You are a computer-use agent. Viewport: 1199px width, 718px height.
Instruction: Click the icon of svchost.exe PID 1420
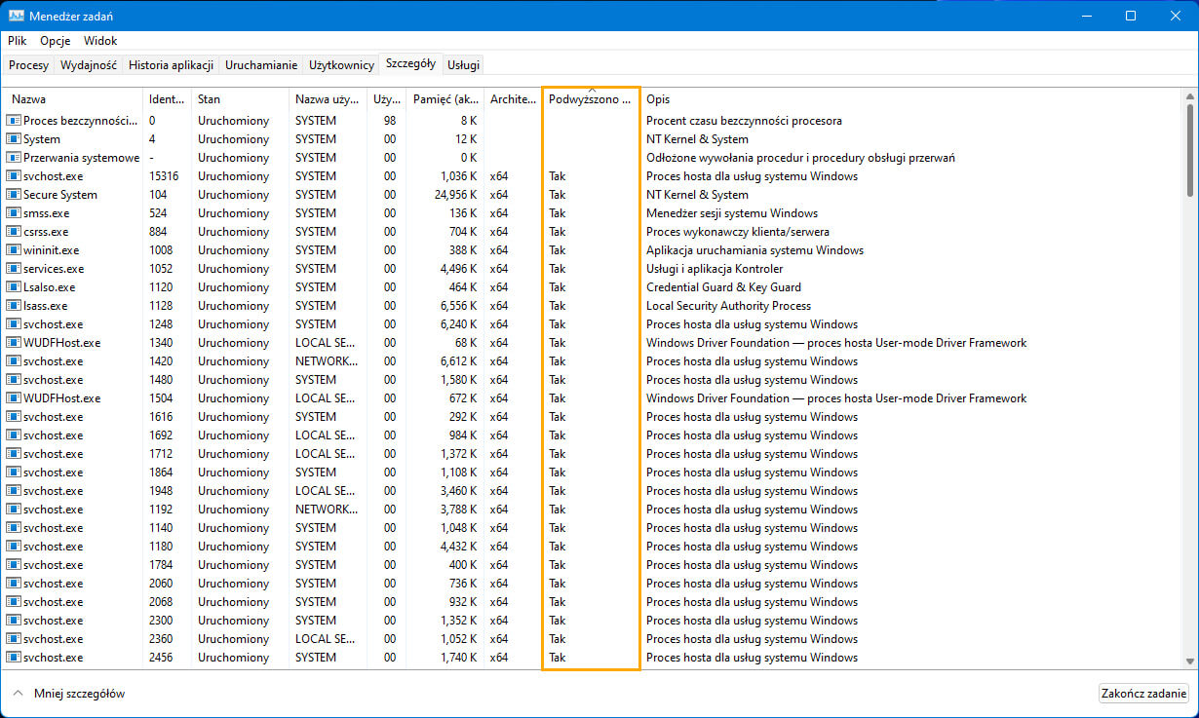(x=14, y=361)
